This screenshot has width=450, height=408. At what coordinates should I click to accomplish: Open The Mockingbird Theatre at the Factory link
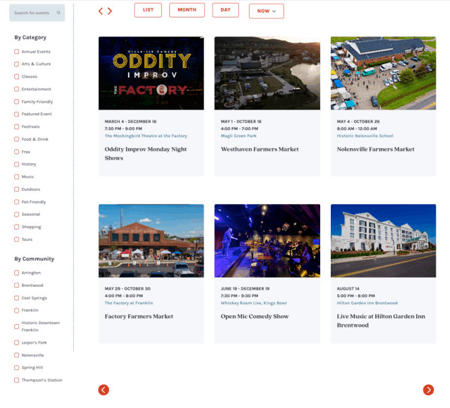(145, 136)
